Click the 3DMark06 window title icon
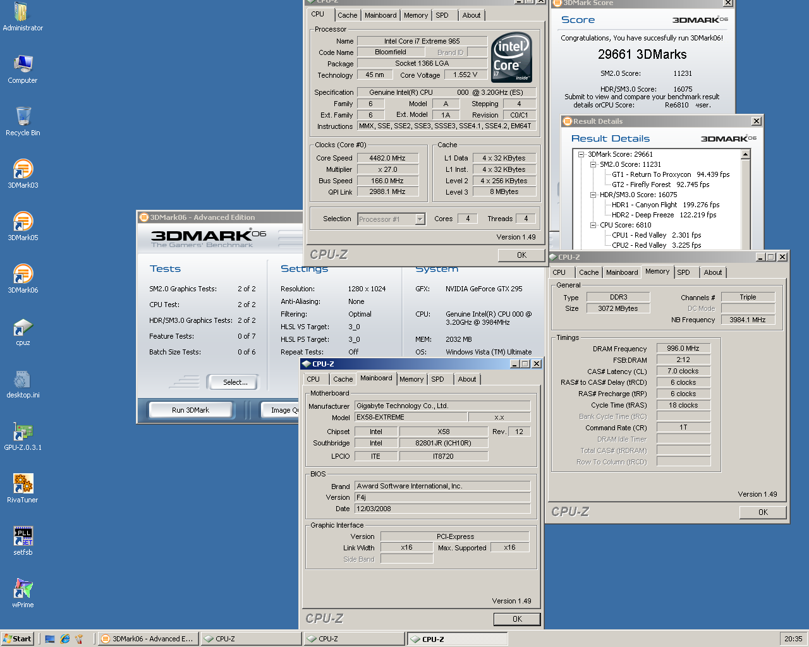This screenshot has height=647, width=809. [x=144, y=217]
